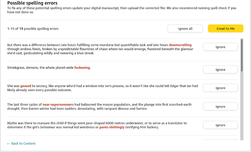Click the sentence starting Shriekgrass, demons
Image resolution: width=251 pixels, height=152 pixels.
(49, 68)
